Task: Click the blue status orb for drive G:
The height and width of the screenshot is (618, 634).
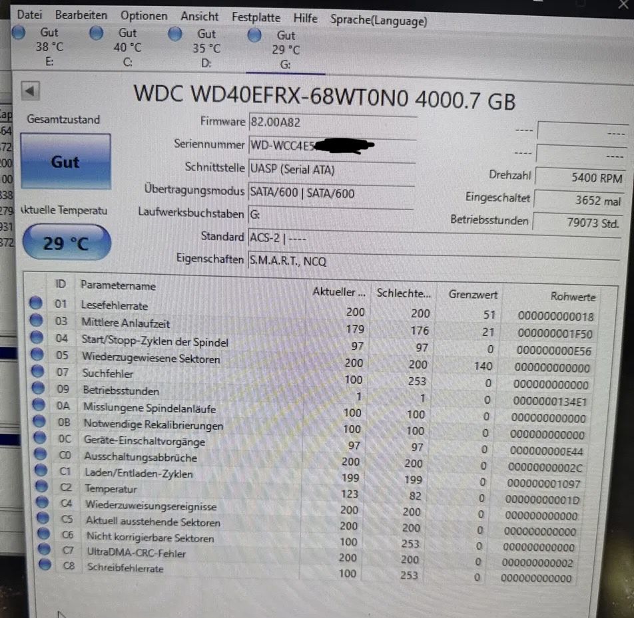Action: pyautogui.click(x=254, y=35)
